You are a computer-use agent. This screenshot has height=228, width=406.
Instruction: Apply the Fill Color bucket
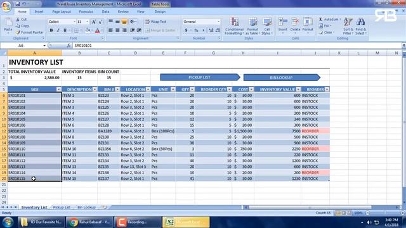click(88, 30)
